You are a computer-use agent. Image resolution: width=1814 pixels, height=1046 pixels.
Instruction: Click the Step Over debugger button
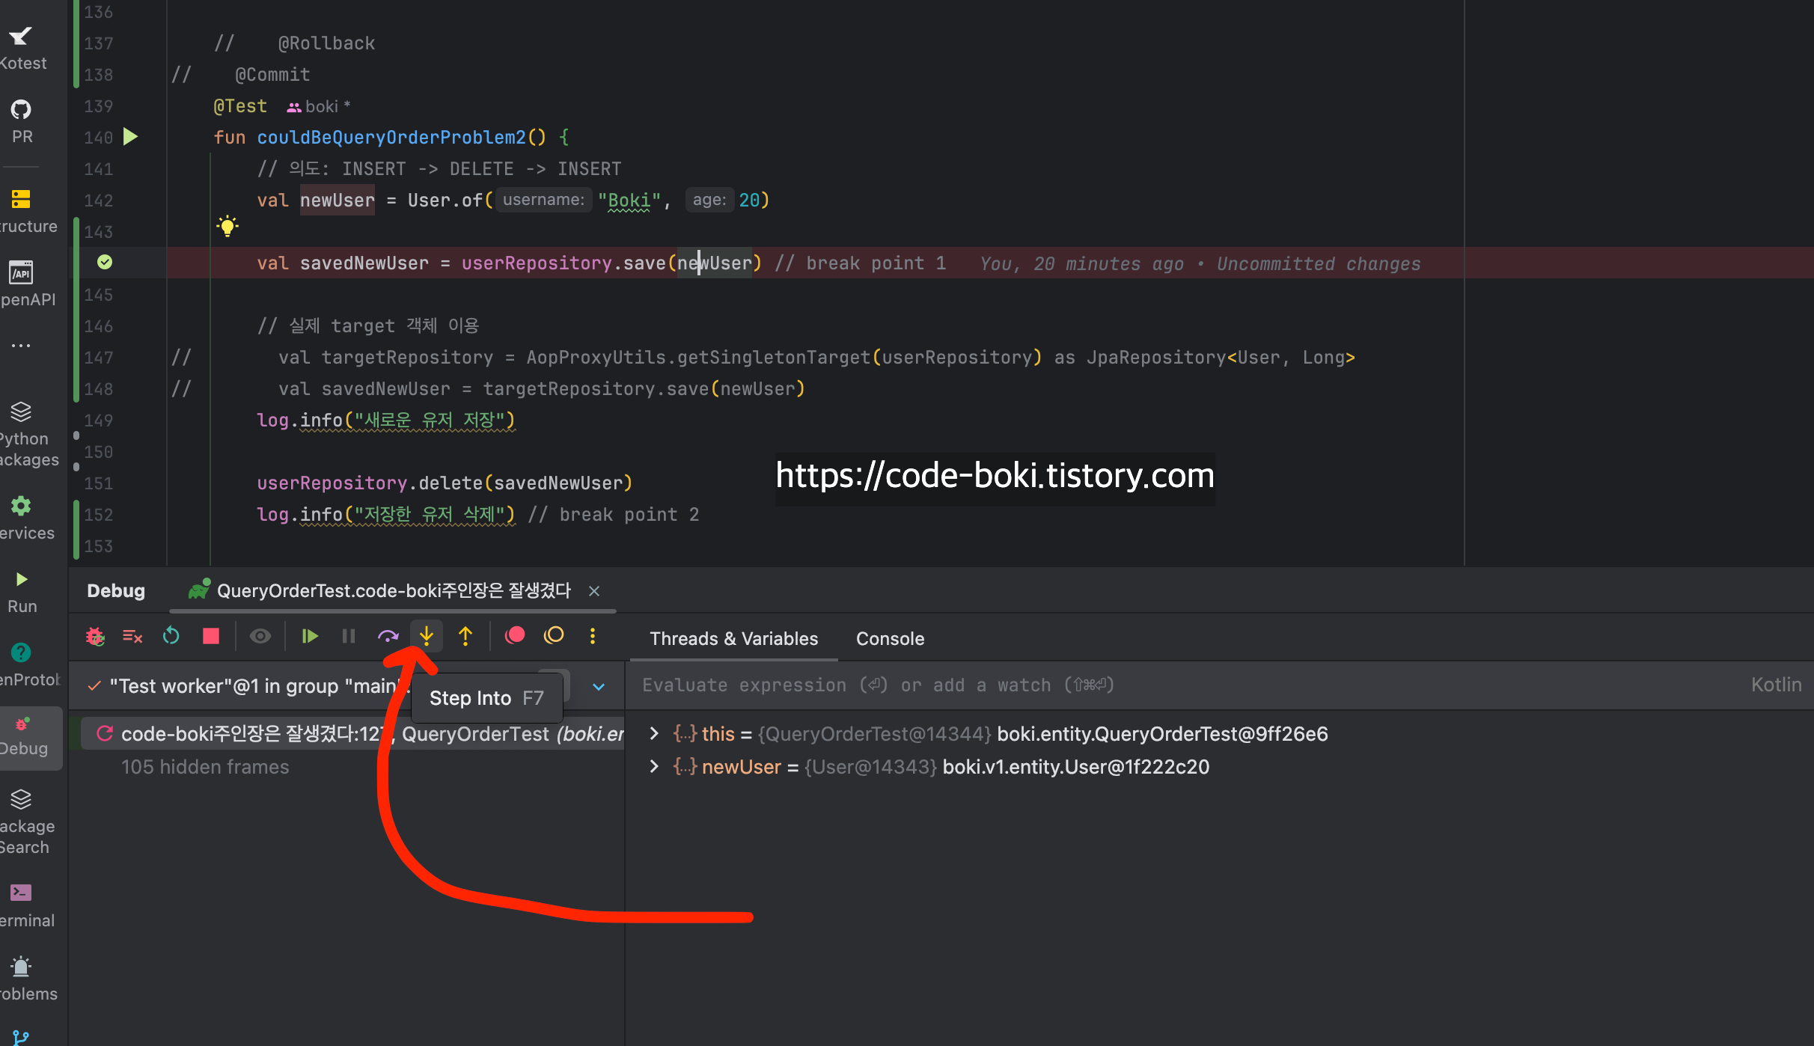pyautogui.click(x=388, y=636)
